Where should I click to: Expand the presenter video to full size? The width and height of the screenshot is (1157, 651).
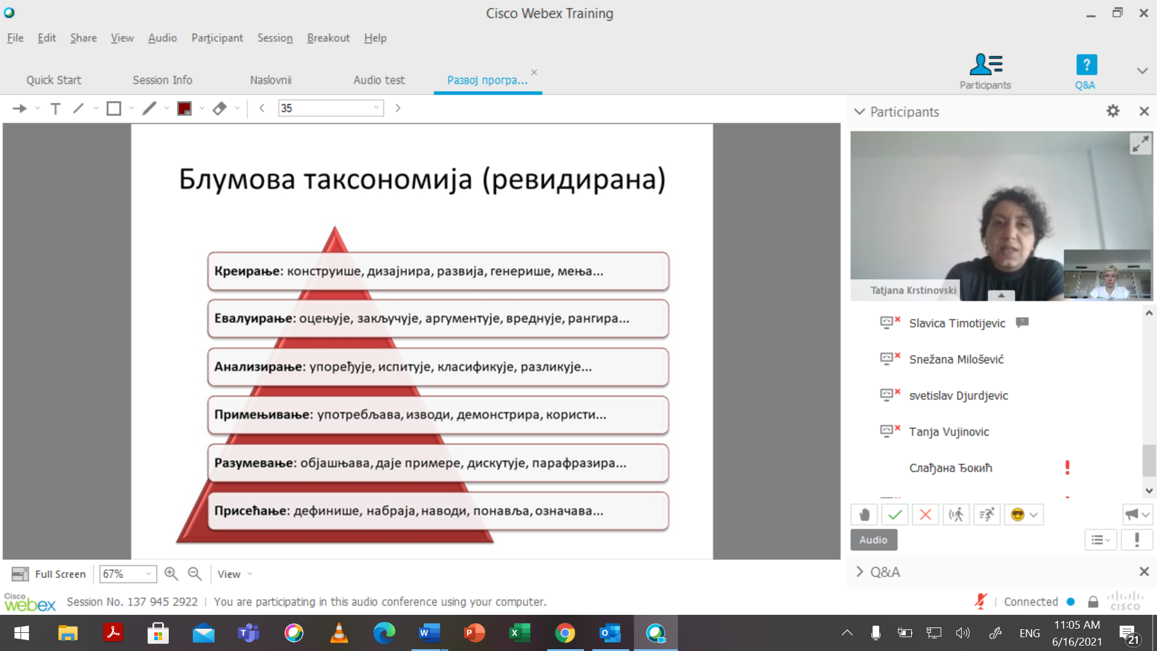(1140, 144)
